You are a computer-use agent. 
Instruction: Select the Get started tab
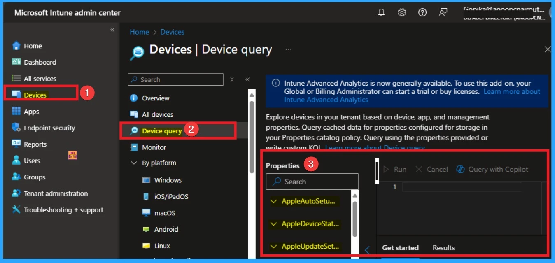(400, 247)
